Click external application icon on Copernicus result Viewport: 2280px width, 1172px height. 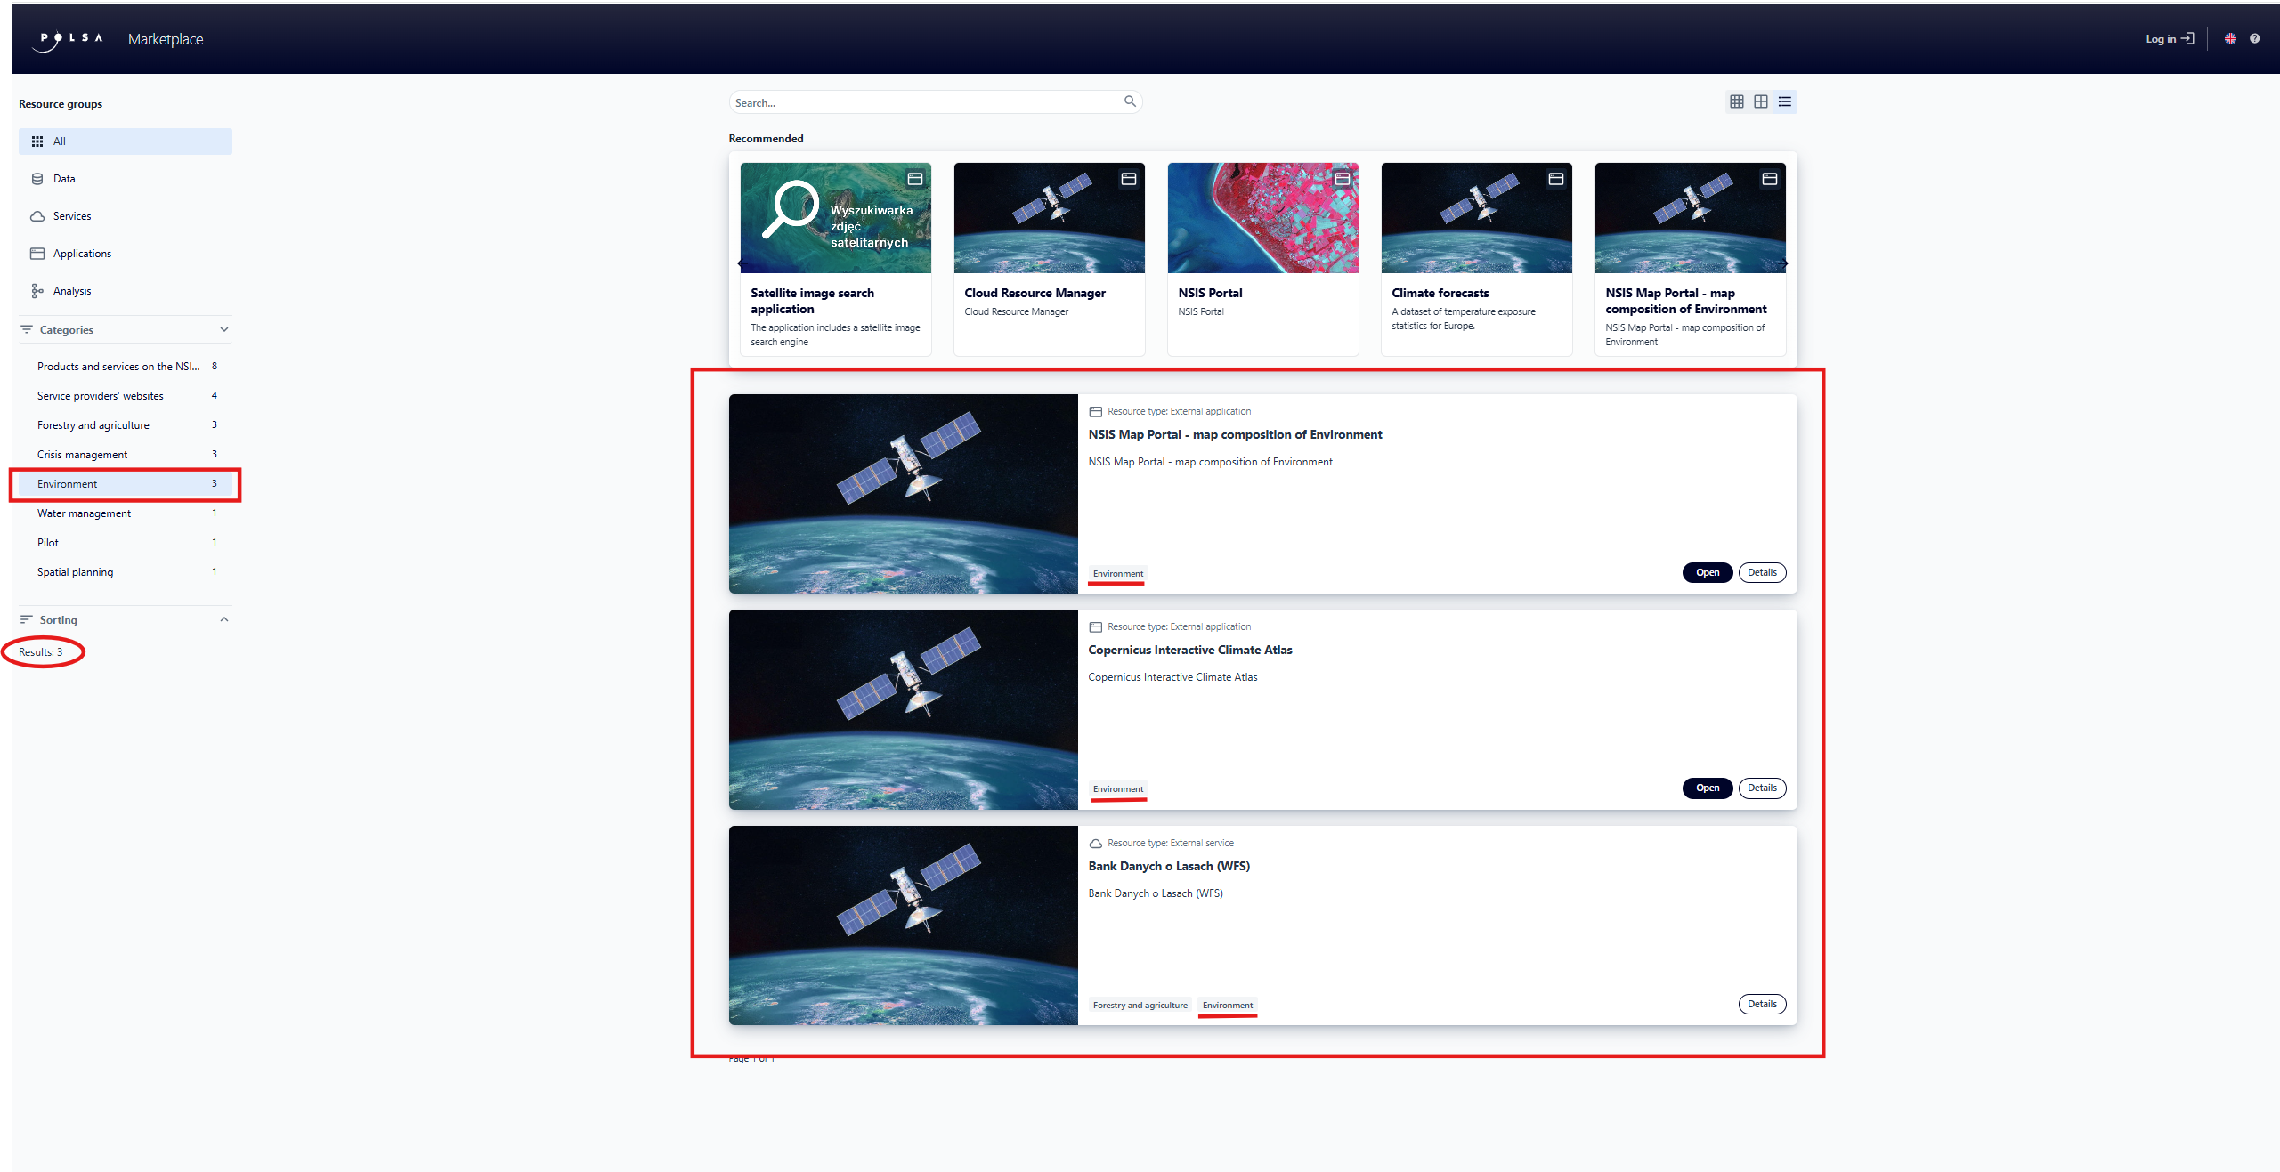1096,627
